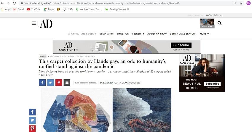
Task: Click the floating left sidebar Facebook icon
Action: [32, 112]
